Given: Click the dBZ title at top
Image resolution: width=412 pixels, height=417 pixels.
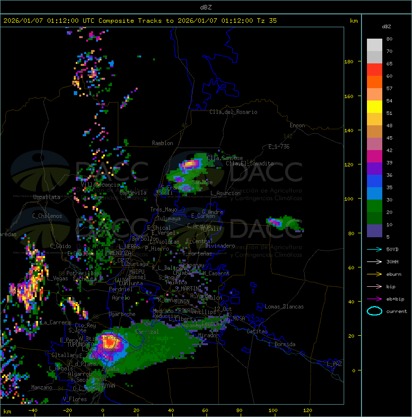Looking at the screenshot, I should click(206, 7).
